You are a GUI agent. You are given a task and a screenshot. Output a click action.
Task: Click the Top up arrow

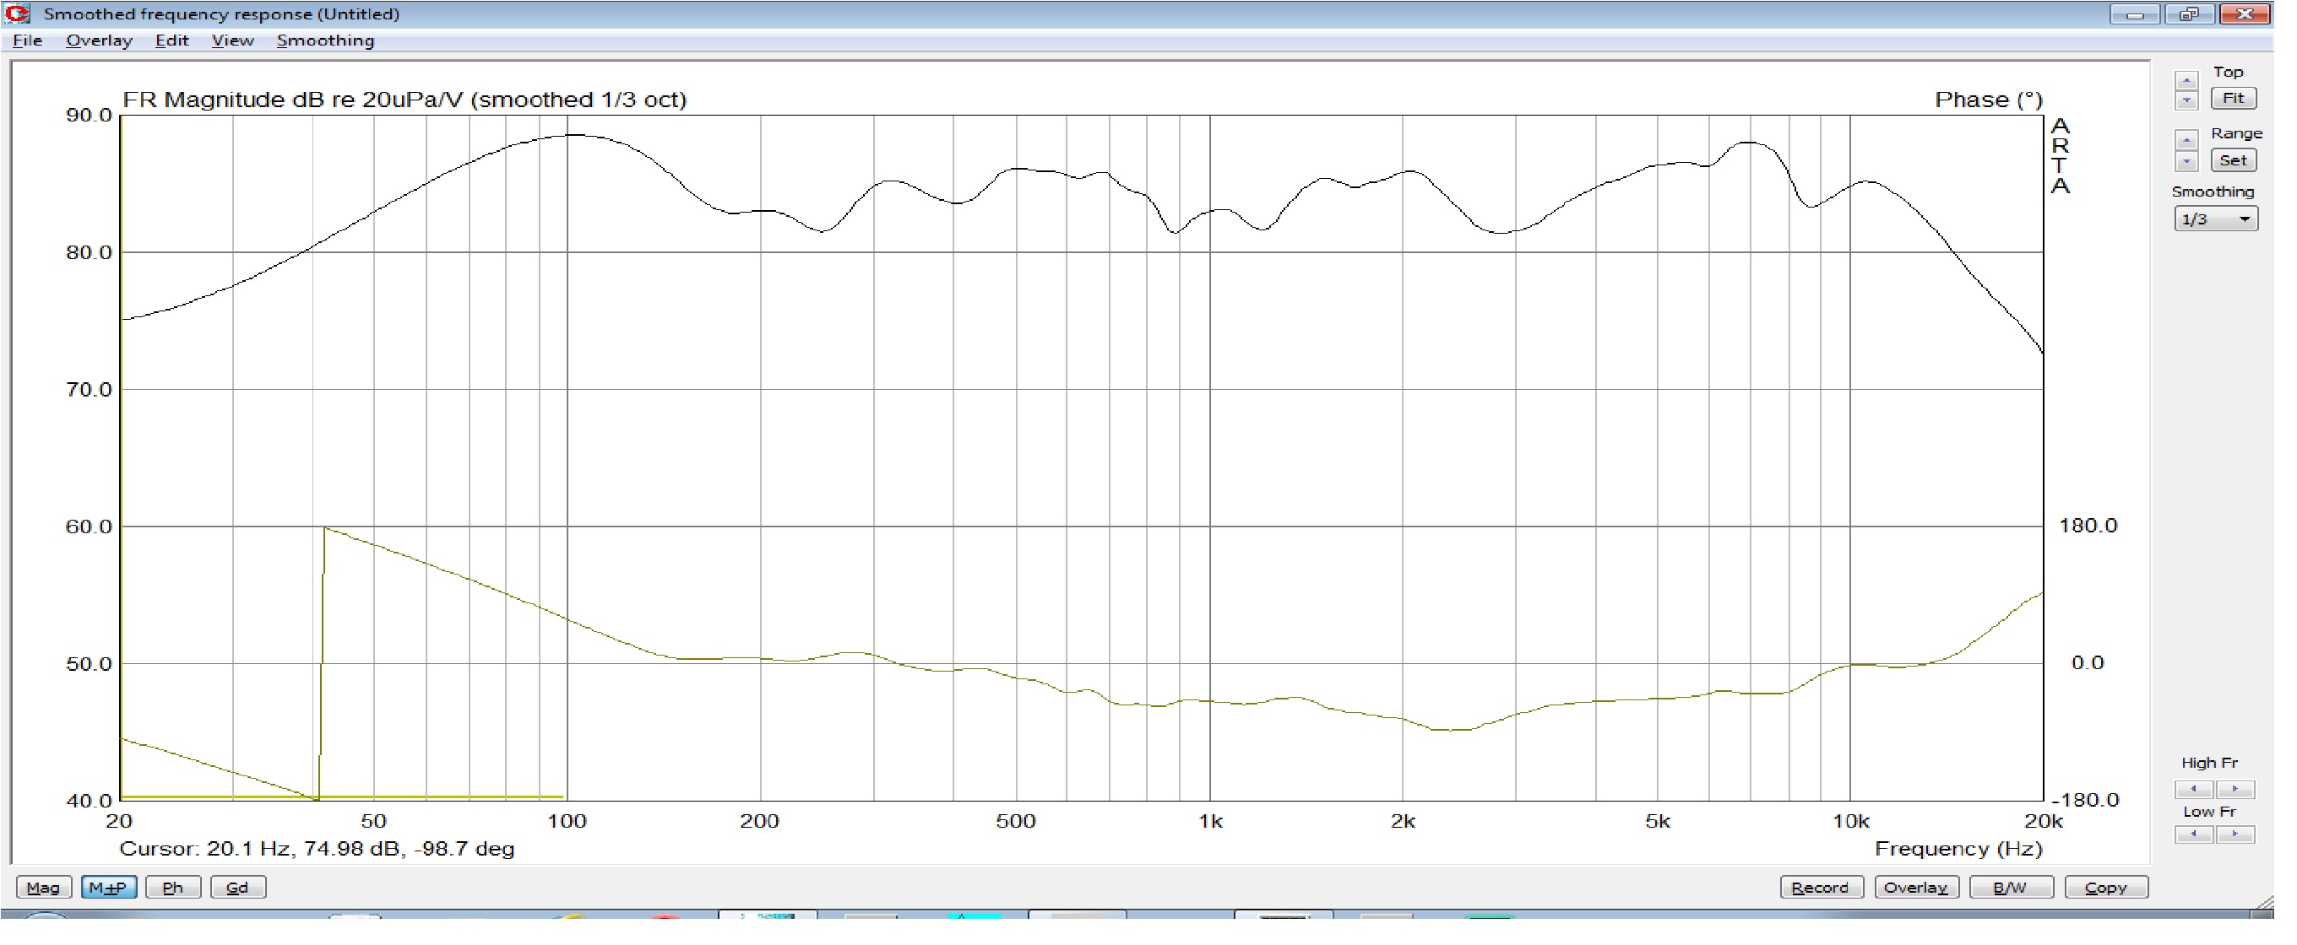pos(2186,81)
